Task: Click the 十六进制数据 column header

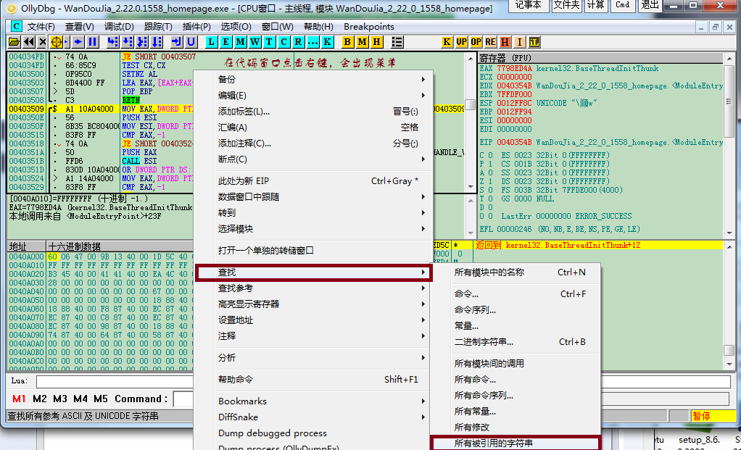Action: [x=120, y=246]
